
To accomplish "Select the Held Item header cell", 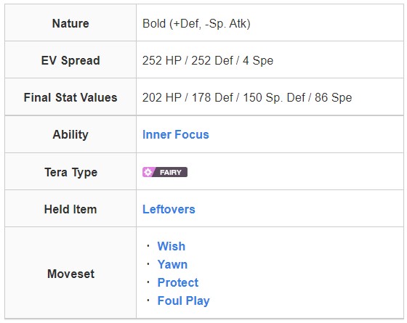I will pyautogui.click(x=70, y=209).
